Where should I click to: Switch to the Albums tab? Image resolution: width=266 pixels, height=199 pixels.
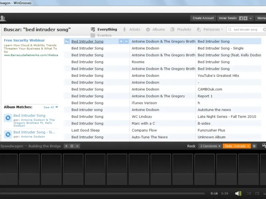click(x=155, y=30)
